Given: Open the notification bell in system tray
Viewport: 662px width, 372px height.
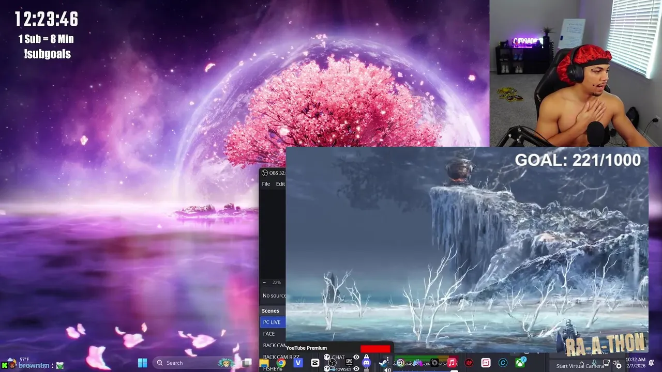Looking at the screenshot, I should 652,363.
